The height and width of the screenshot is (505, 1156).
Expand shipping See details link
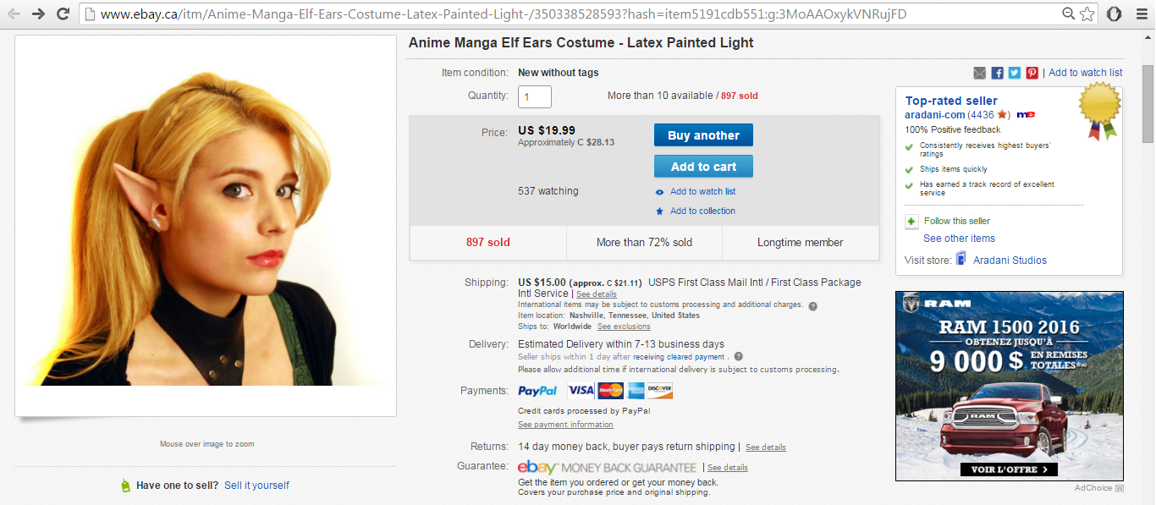597,294
